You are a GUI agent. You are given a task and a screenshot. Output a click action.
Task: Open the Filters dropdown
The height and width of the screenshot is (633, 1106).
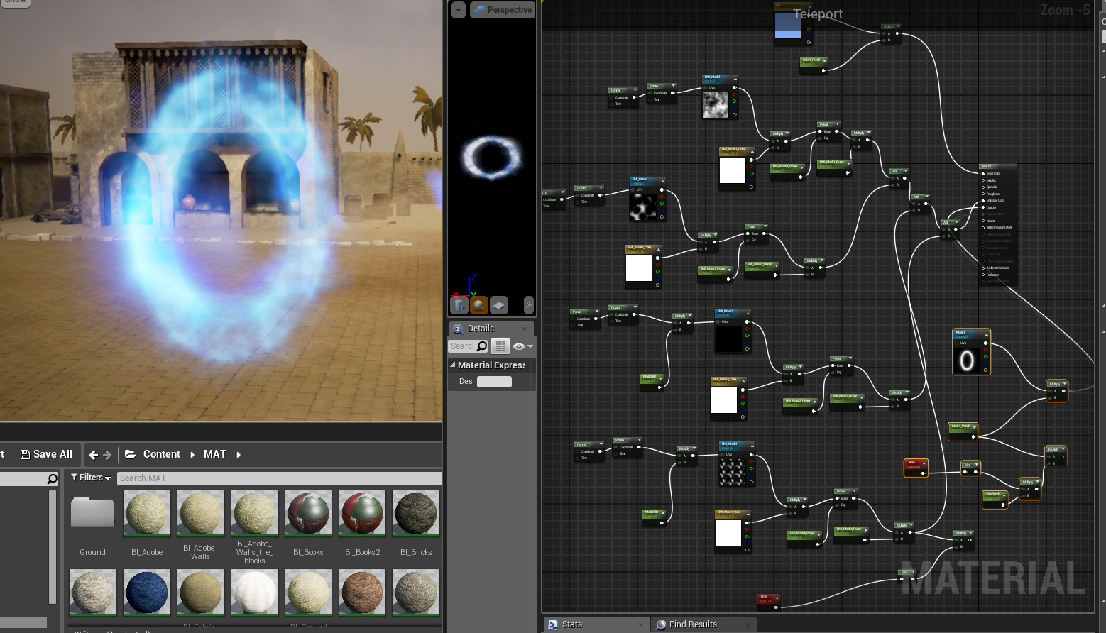91,478
